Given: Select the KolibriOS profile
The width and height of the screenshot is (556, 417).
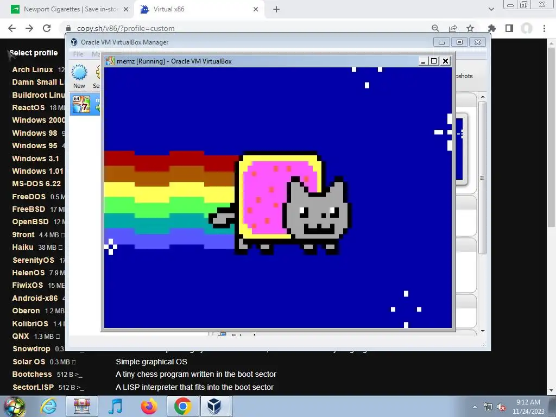Looking at the screenshot, I should (30, 324).
